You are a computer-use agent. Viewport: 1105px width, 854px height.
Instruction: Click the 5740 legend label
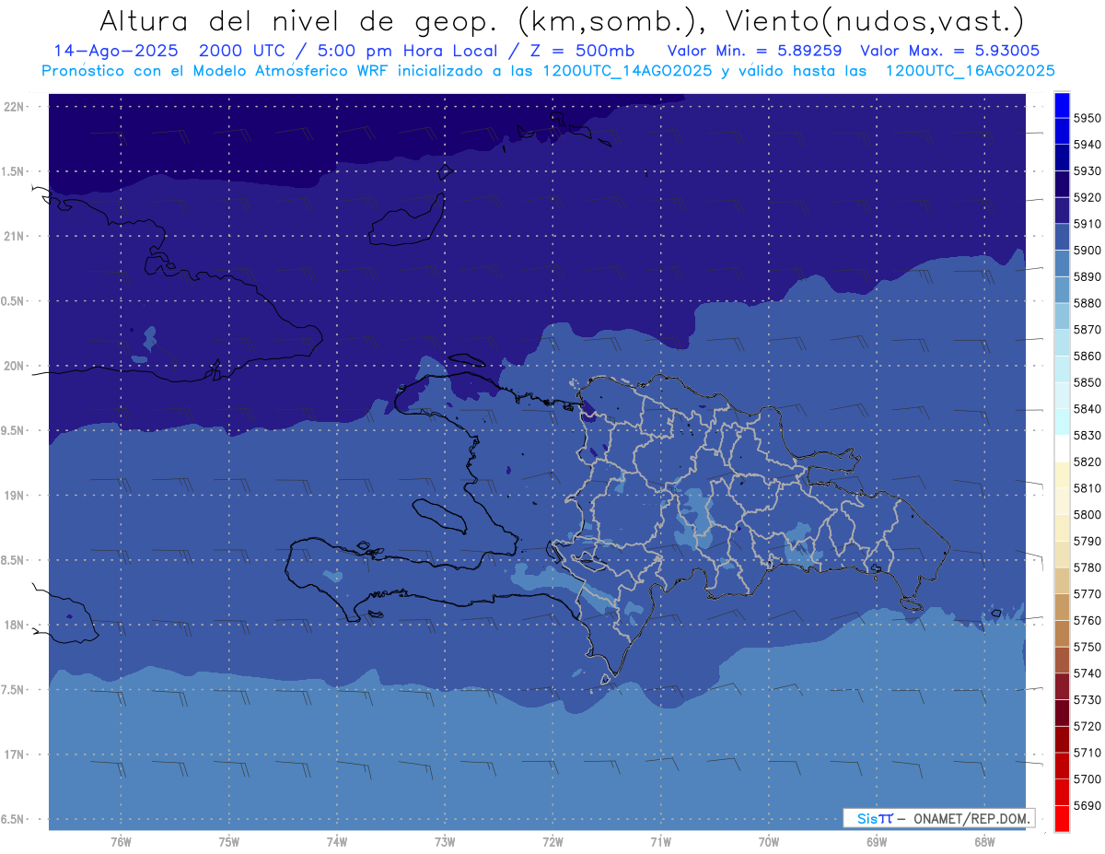point(1088,673)
